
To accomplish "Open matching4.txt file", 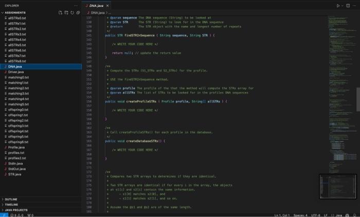I will coord(19,99).
